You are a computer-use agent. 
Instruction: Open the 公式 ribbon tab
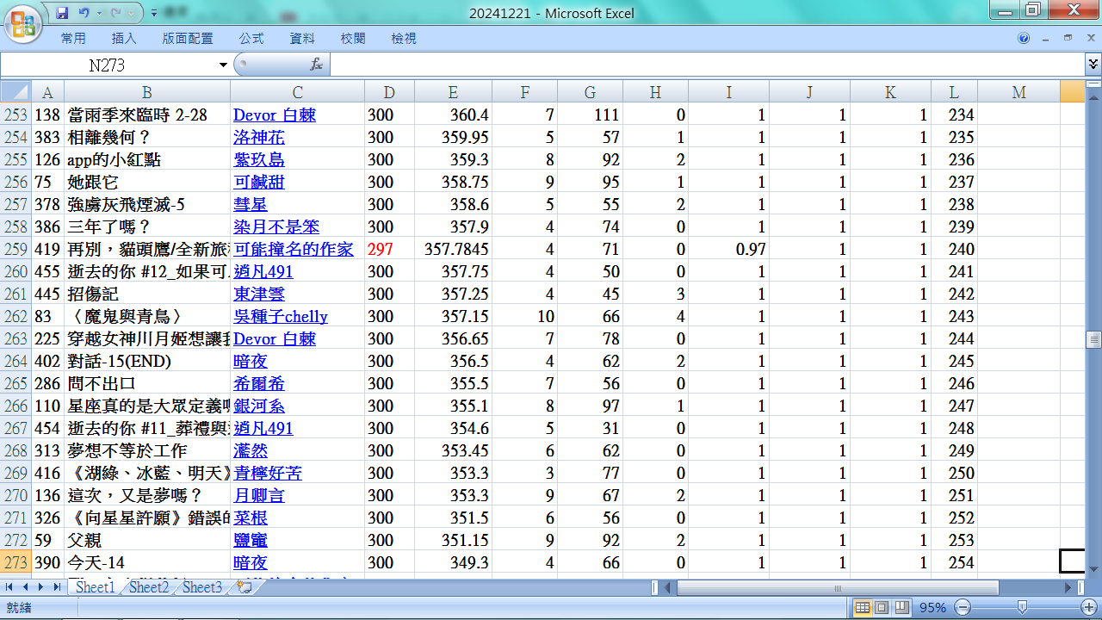pos(251,39)
